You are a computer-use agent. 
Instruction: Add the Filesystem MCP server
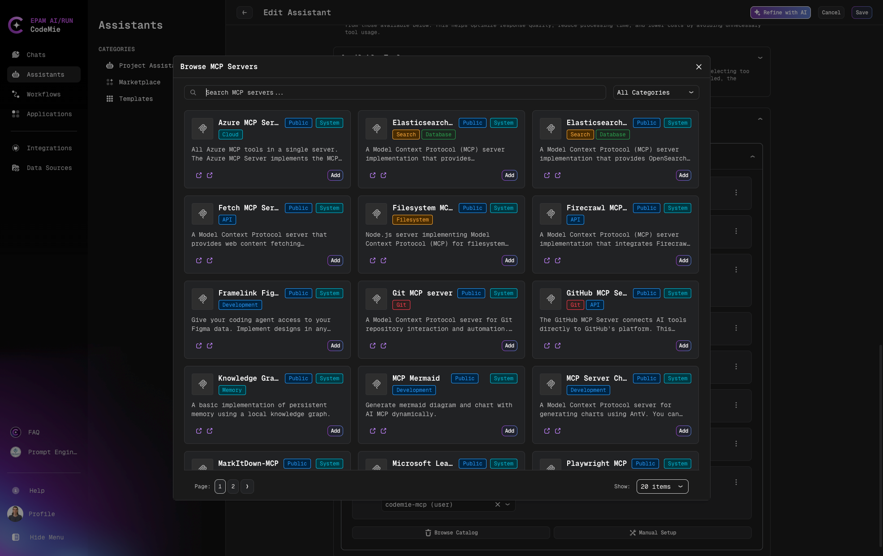(x=509, y=261)
